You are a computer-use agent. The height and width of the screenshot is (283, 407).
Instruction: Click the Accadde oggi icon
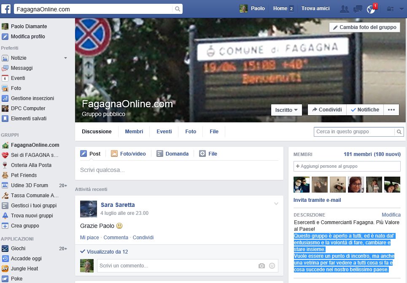click(5, 259)
